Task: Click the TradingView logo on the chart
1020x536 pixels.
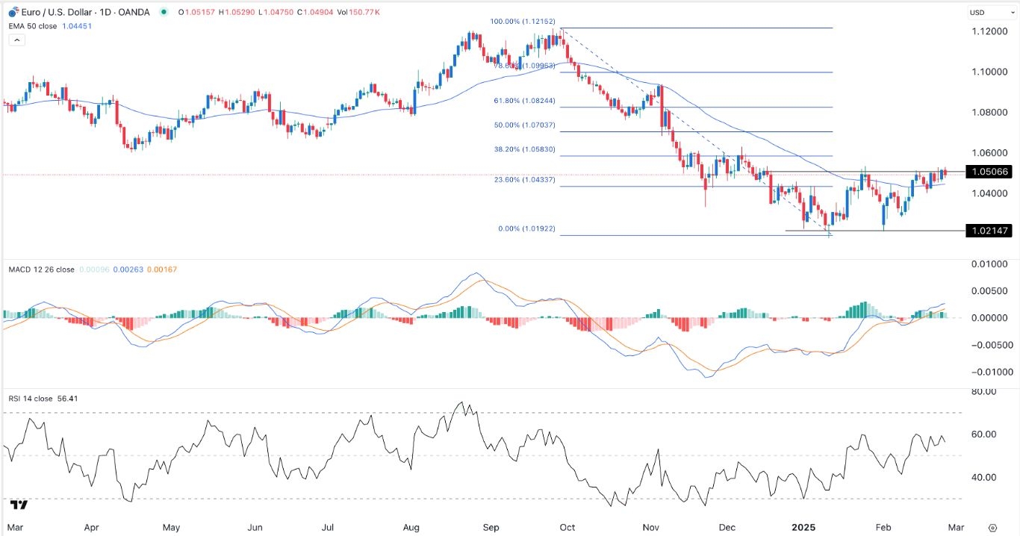Action: [19, 505]
